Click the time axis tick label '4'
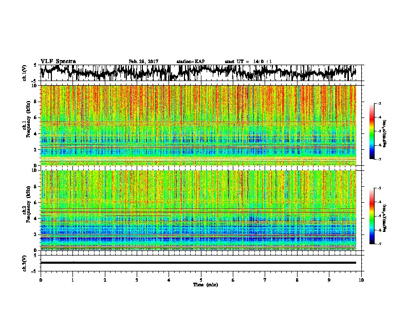The image size is (407, 314). [x=169, y=280]
